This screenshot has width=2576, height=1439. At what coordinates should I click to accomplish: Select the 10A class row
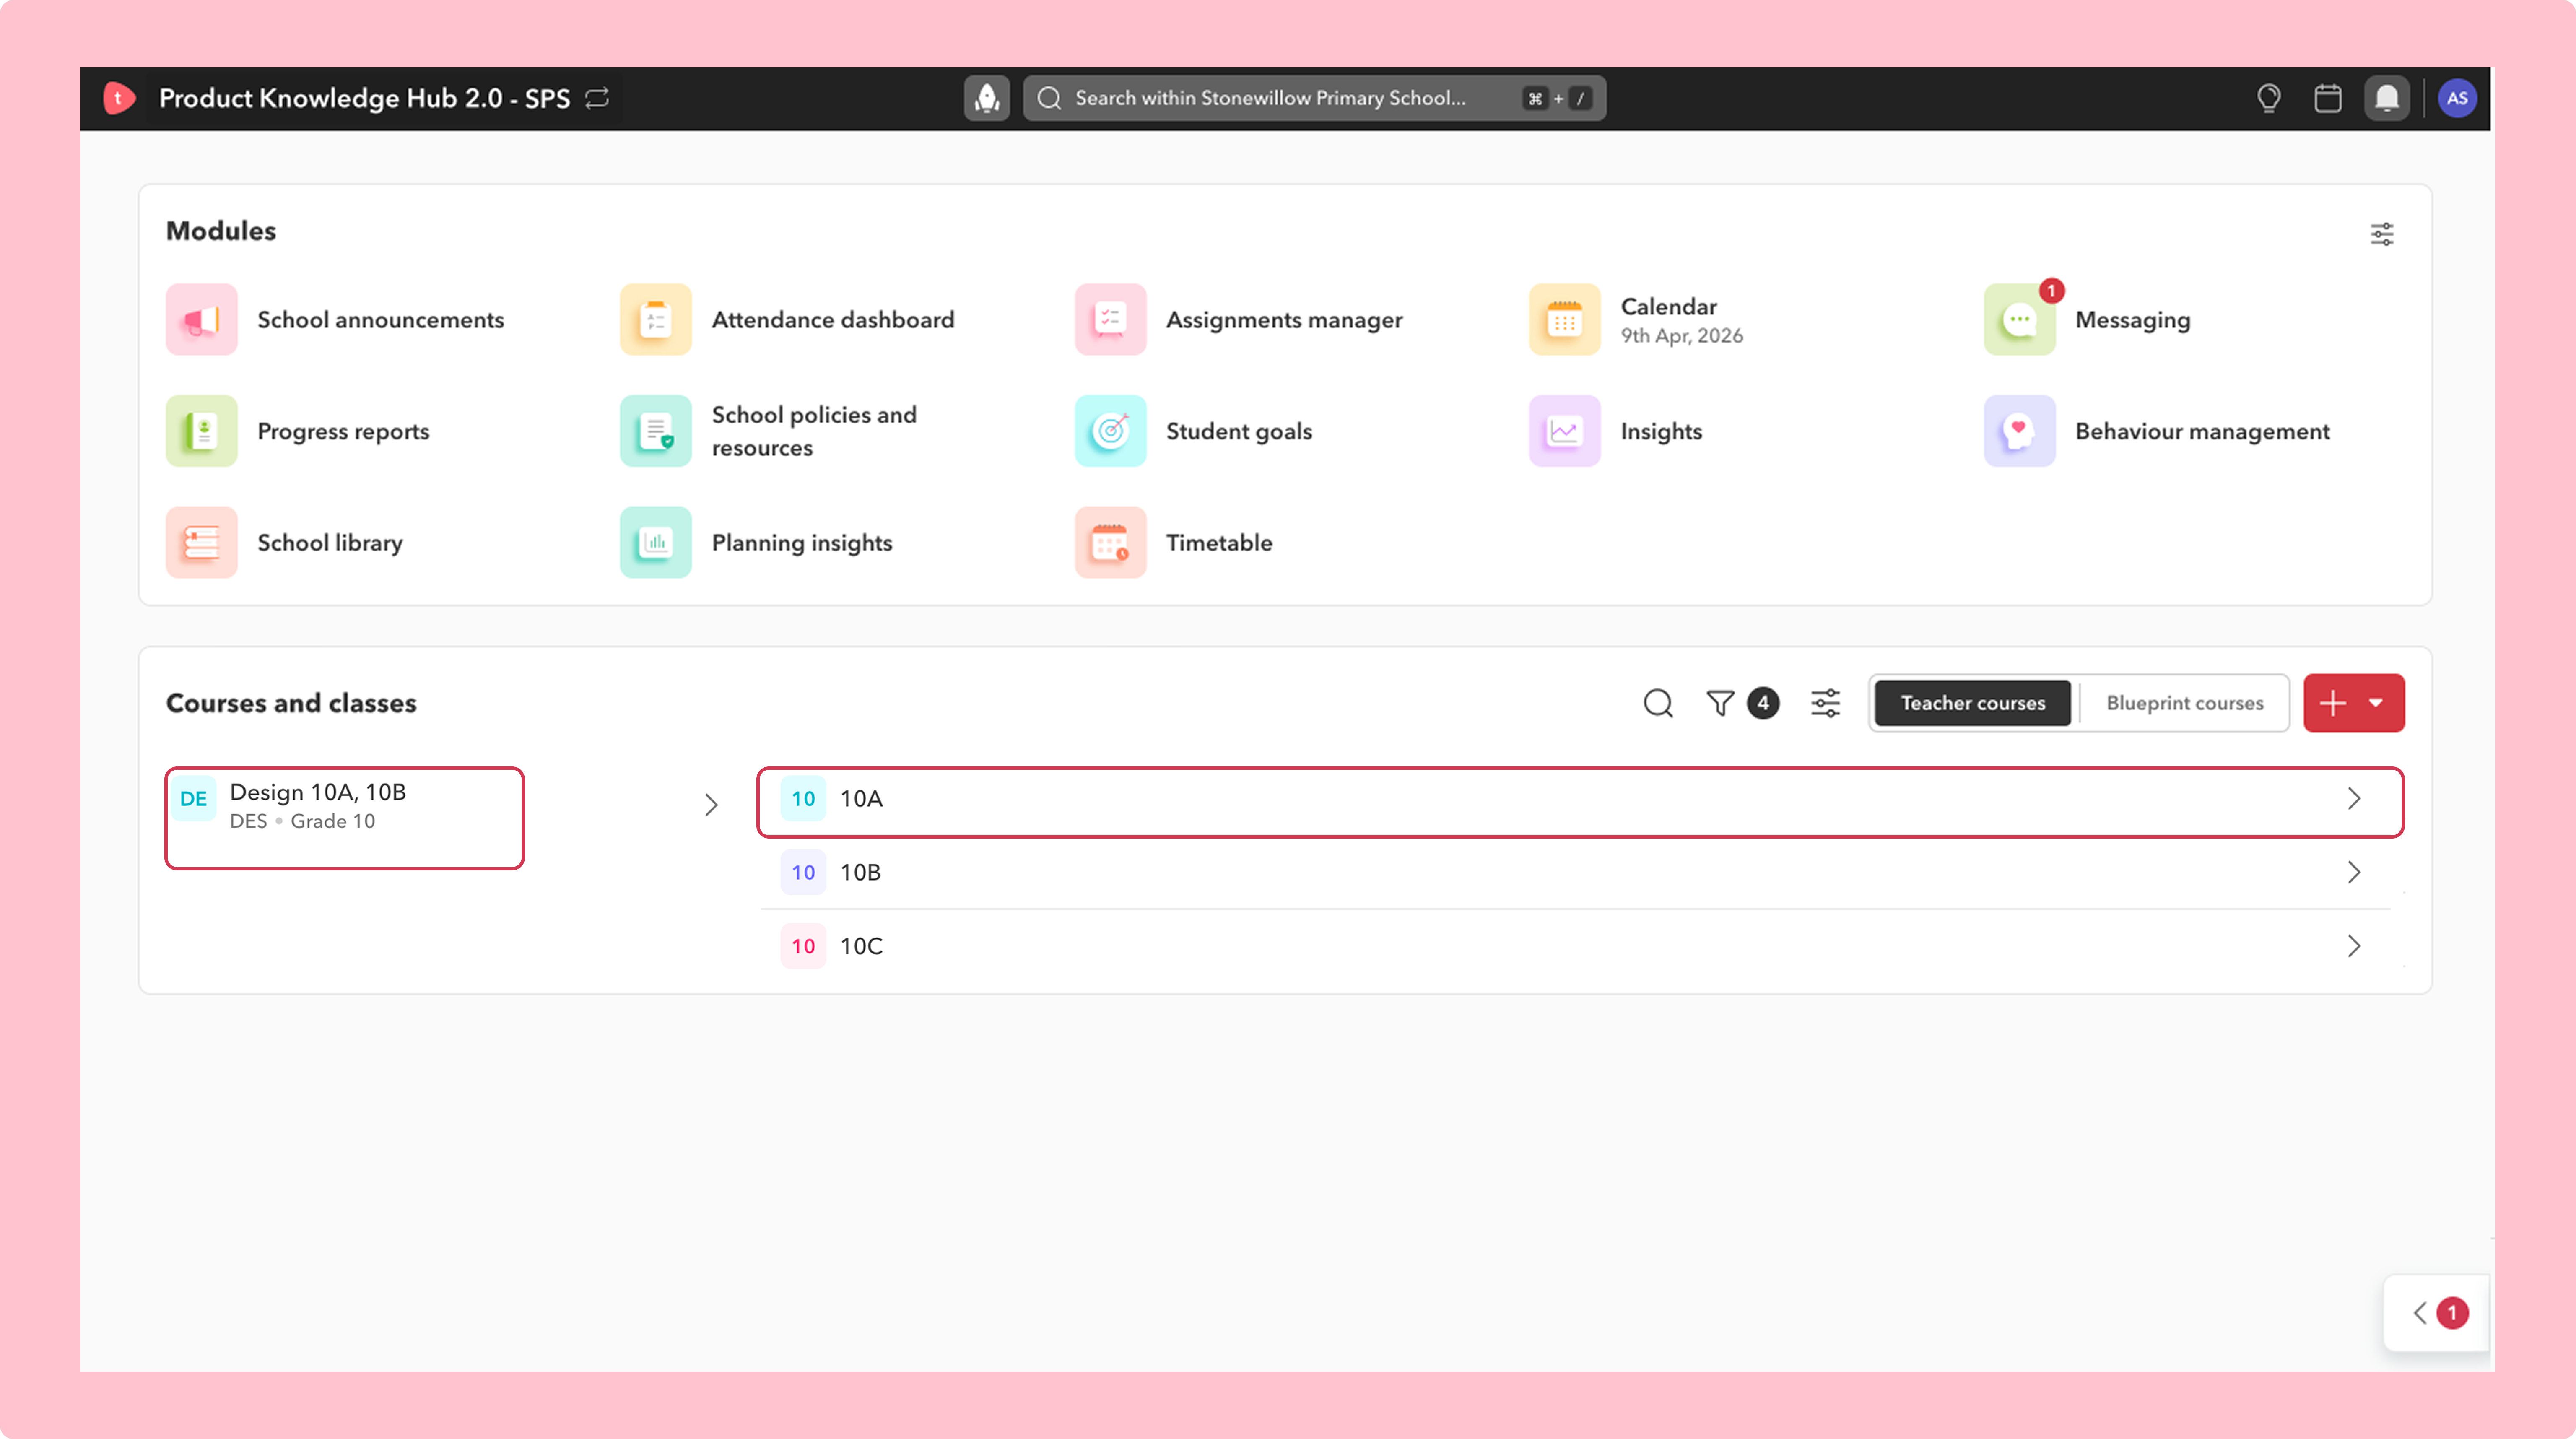point(1580,802)
